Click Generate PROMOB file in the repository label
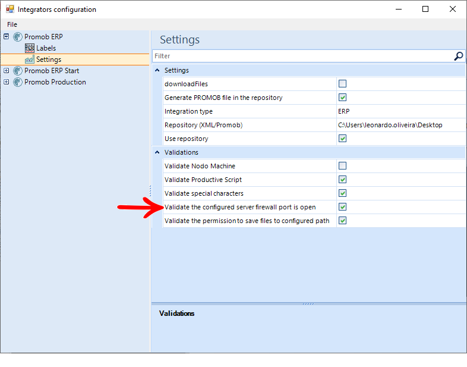Screen dimensions: 467x367 coord(223,98)
